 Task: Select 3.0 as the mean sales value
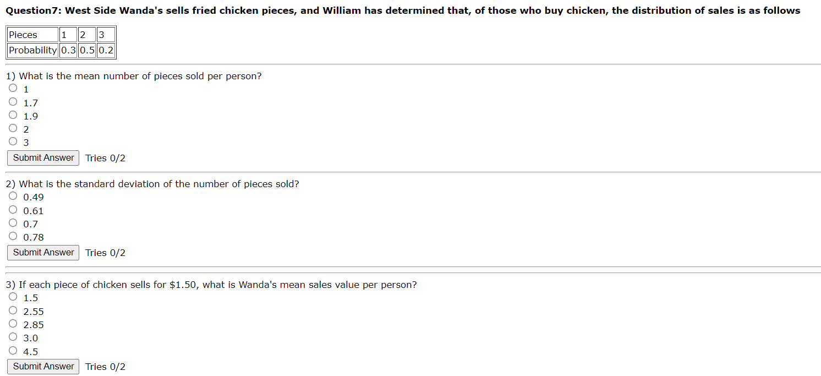[x=13, y=336]
